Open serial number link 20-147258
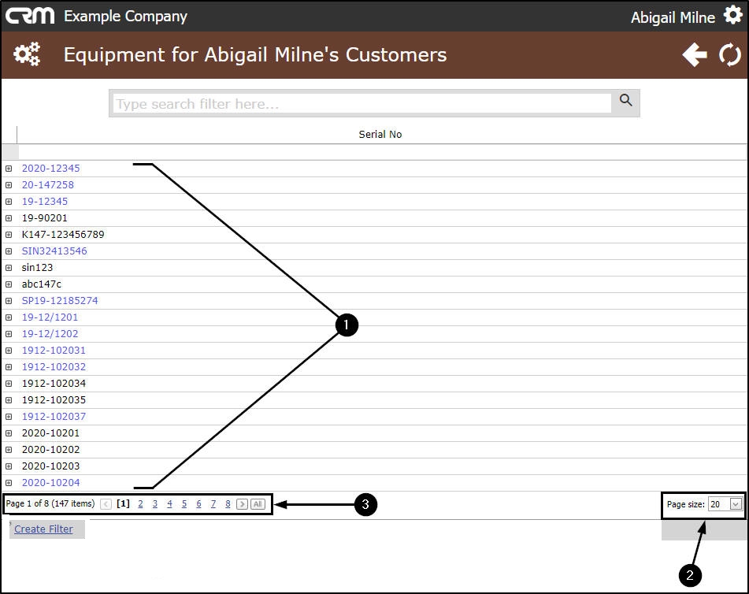749x594 pixels. point(48,185)
